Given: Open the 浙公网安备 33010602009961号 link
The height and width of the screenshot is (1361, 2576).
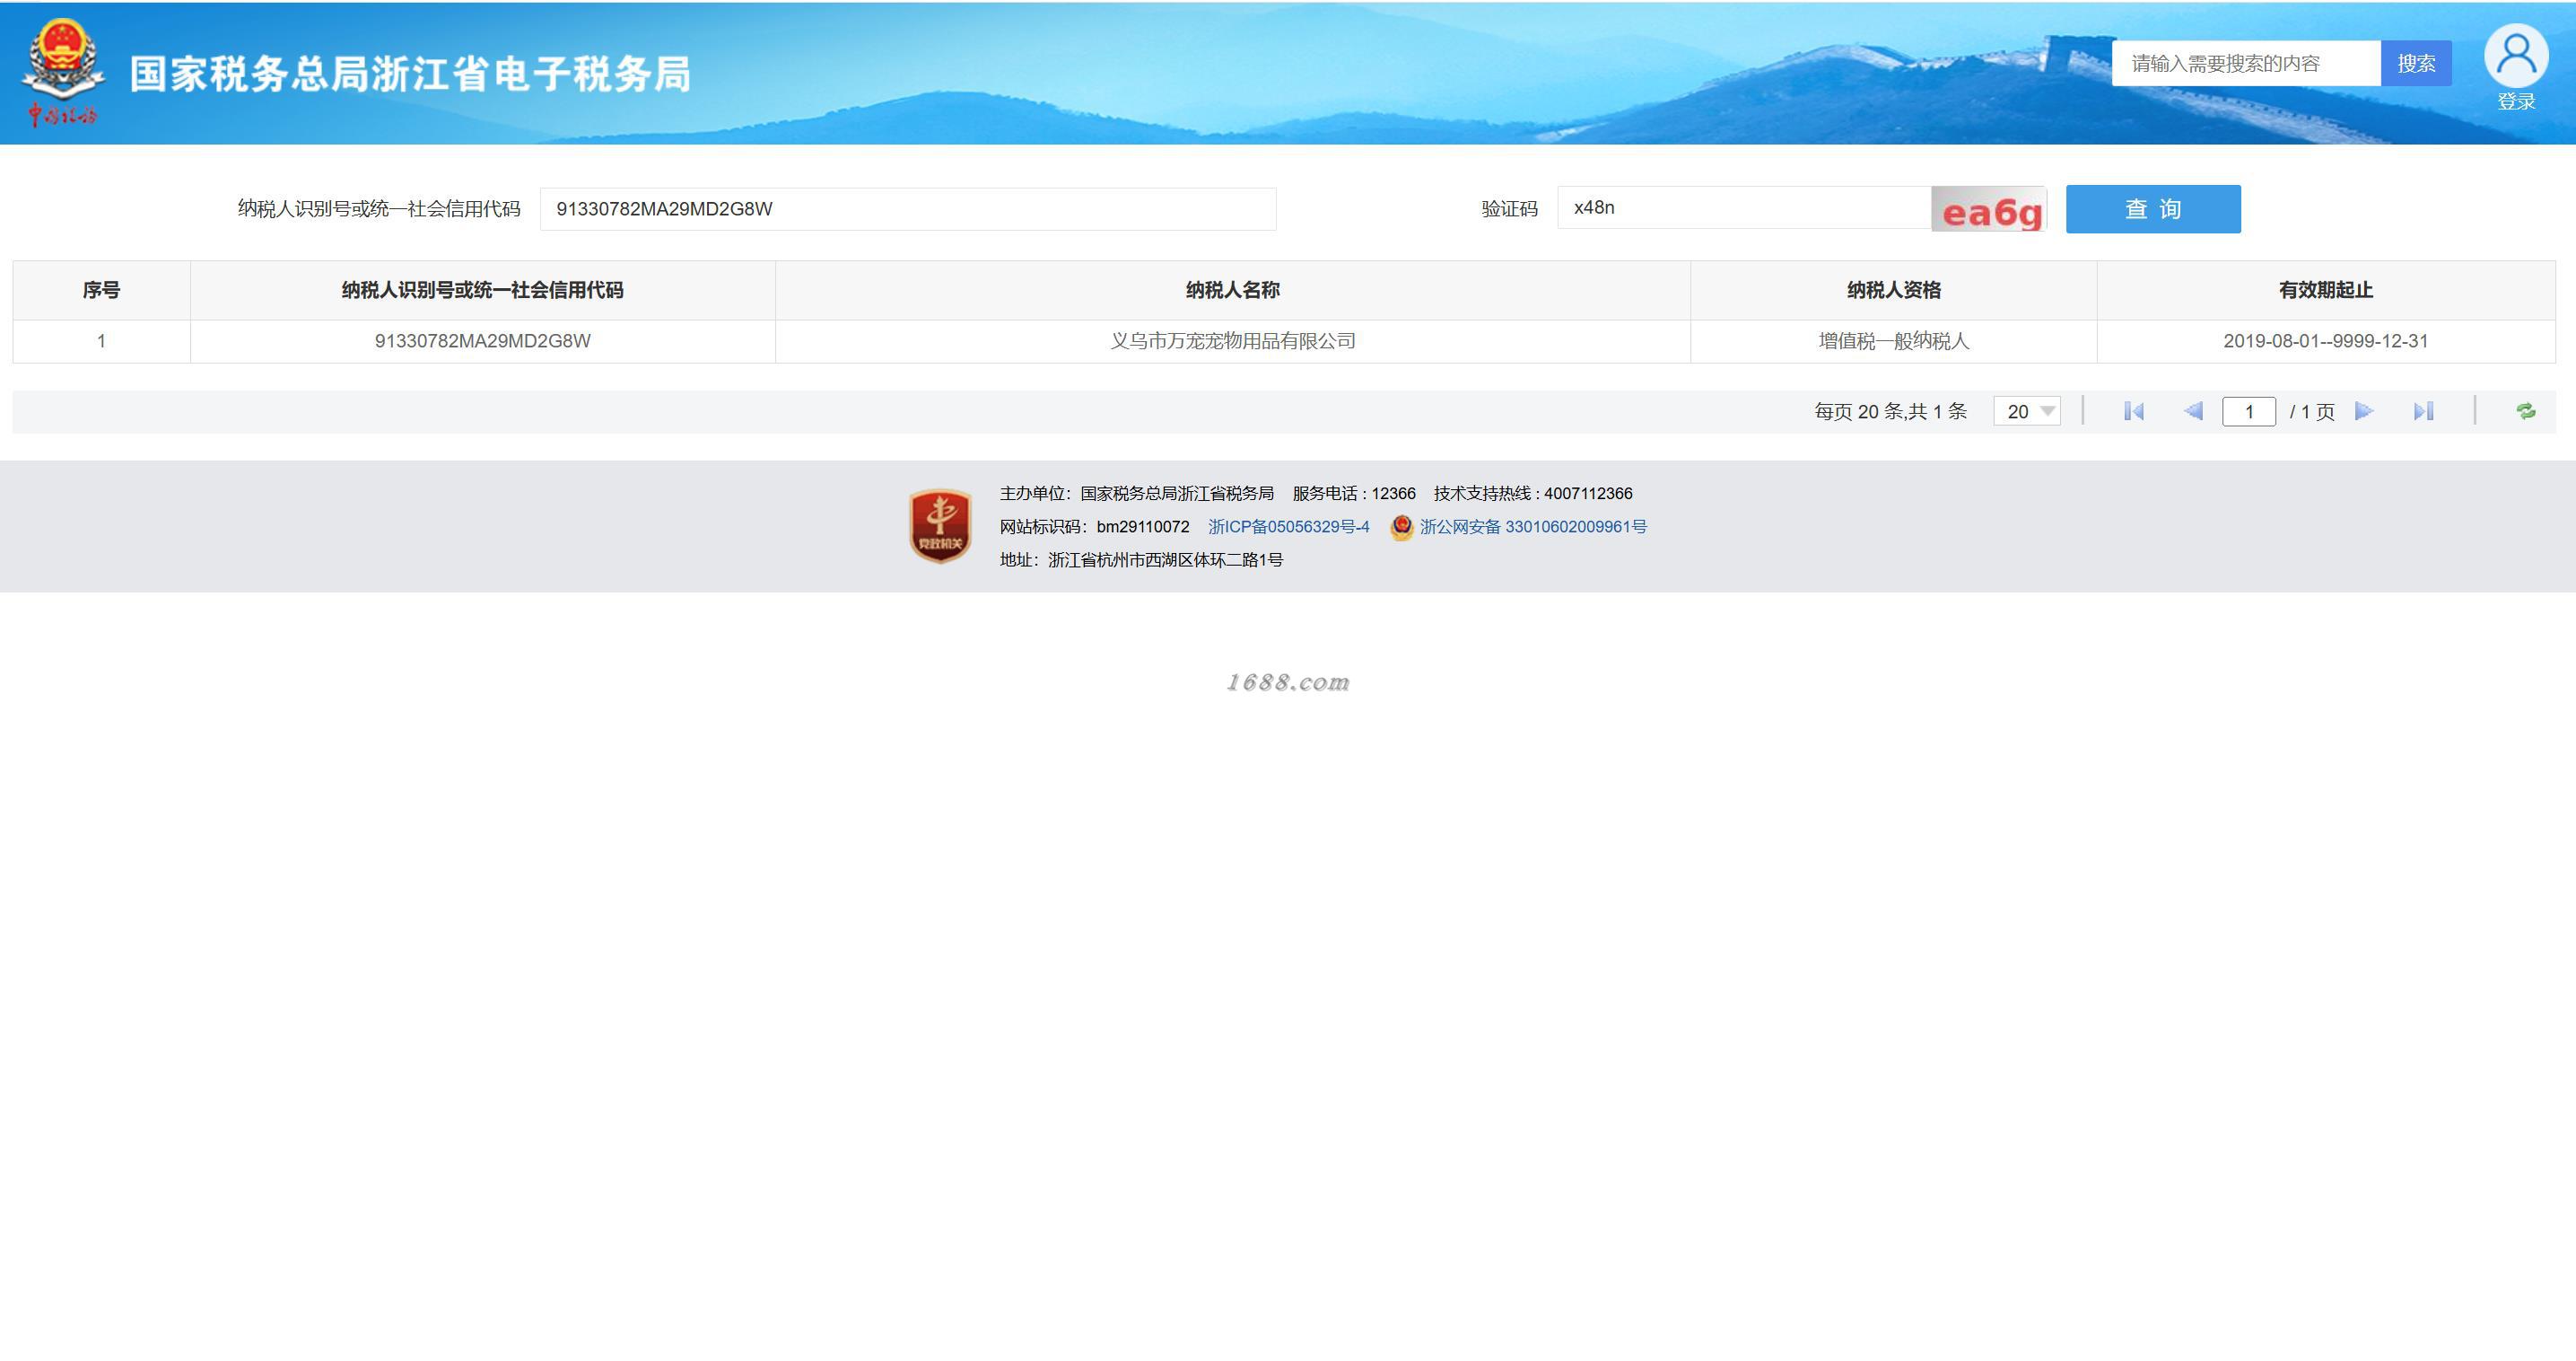Looking at the screenshot, I should [x=1532, y=527].
